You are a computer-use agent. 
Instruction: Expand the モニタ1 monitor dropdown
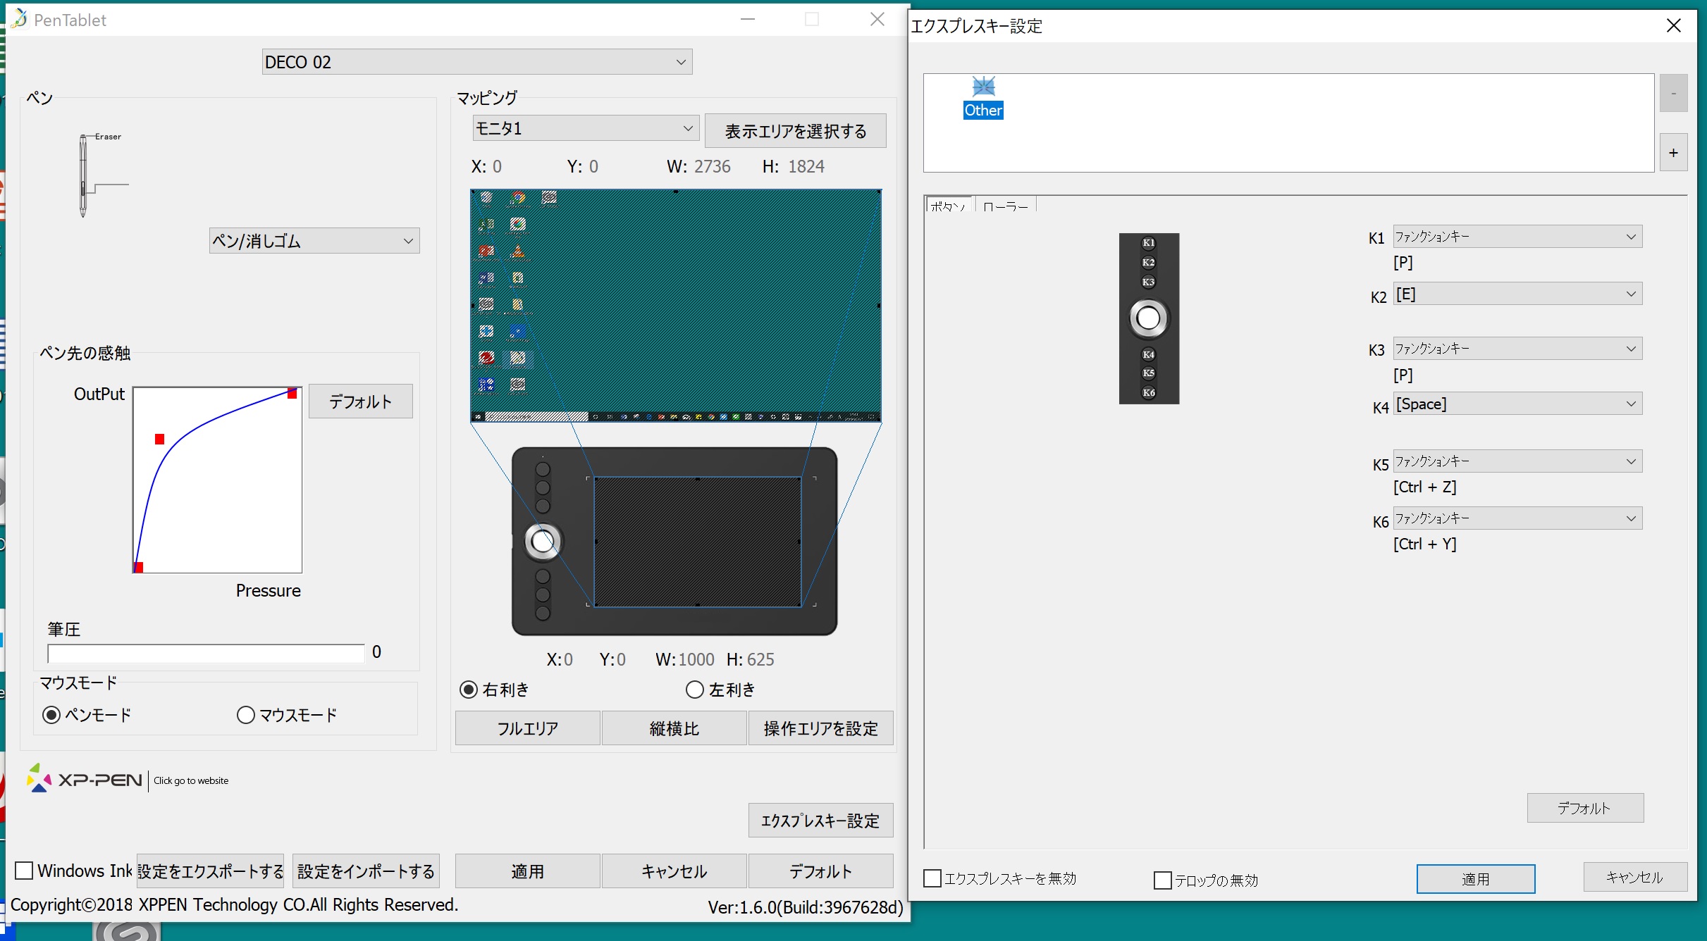tap(586, 128)
